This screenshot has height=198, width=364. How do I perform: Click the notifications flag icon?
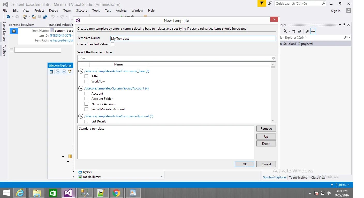262,3
